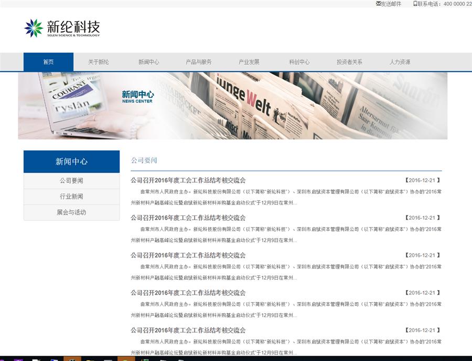The image size is (472, 361).
Task: Open the 科创中心 navigation item
Action: point(299,62)
